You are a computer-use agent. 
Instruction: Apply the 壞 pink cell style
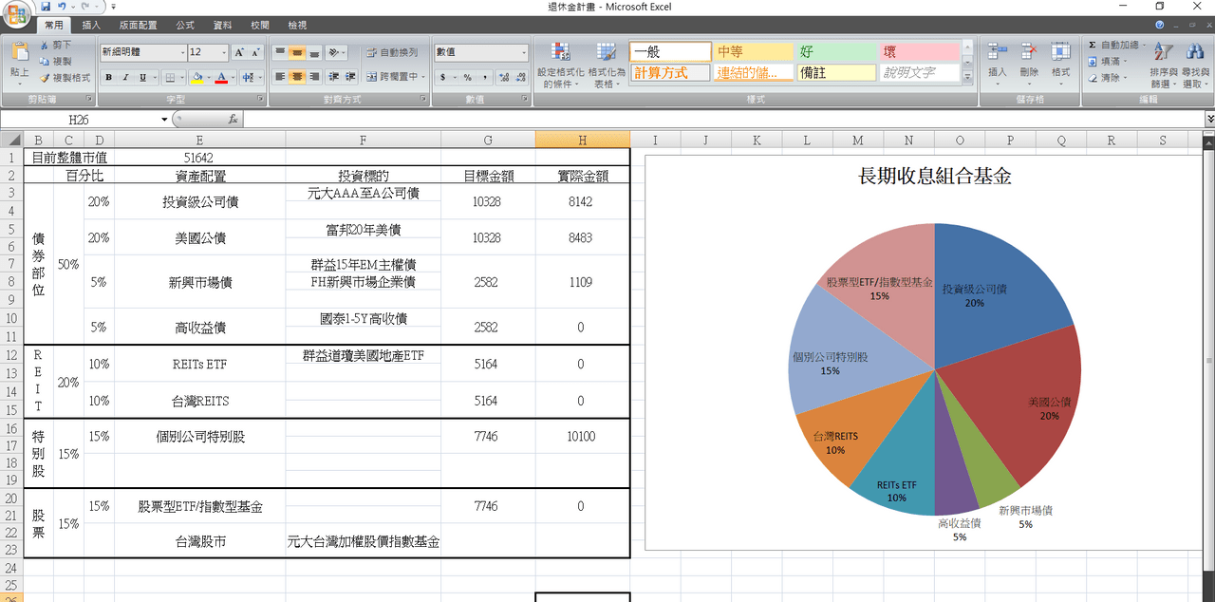919,51
